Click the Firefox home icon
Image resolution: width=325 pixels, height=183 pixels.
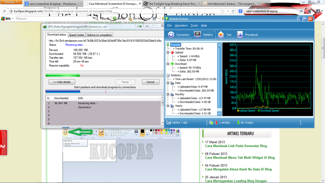(x=309, y=11)
